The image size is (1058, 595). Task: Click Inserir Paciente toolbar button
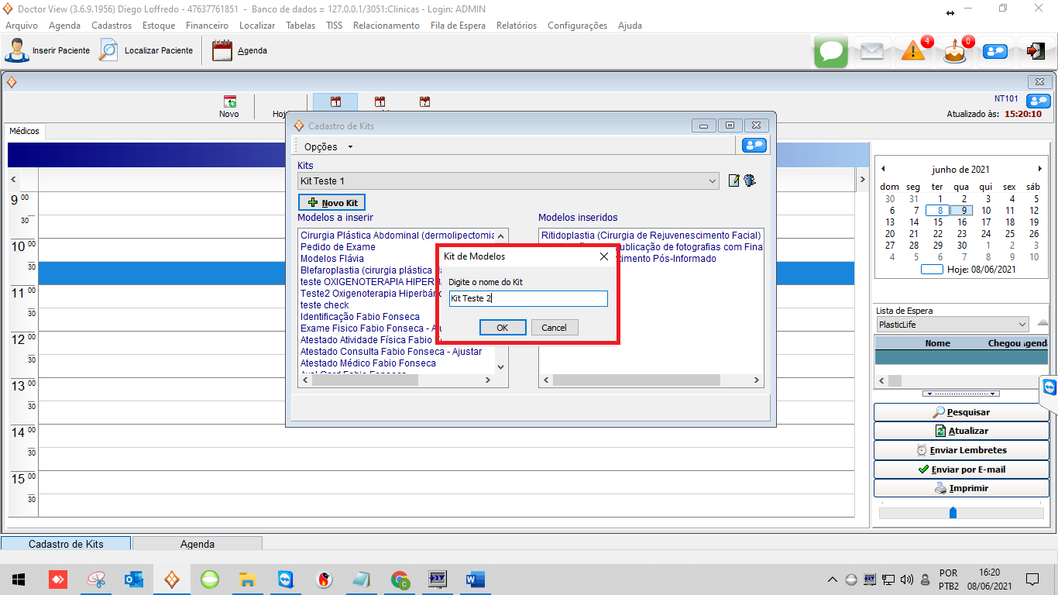pos(48,51)
